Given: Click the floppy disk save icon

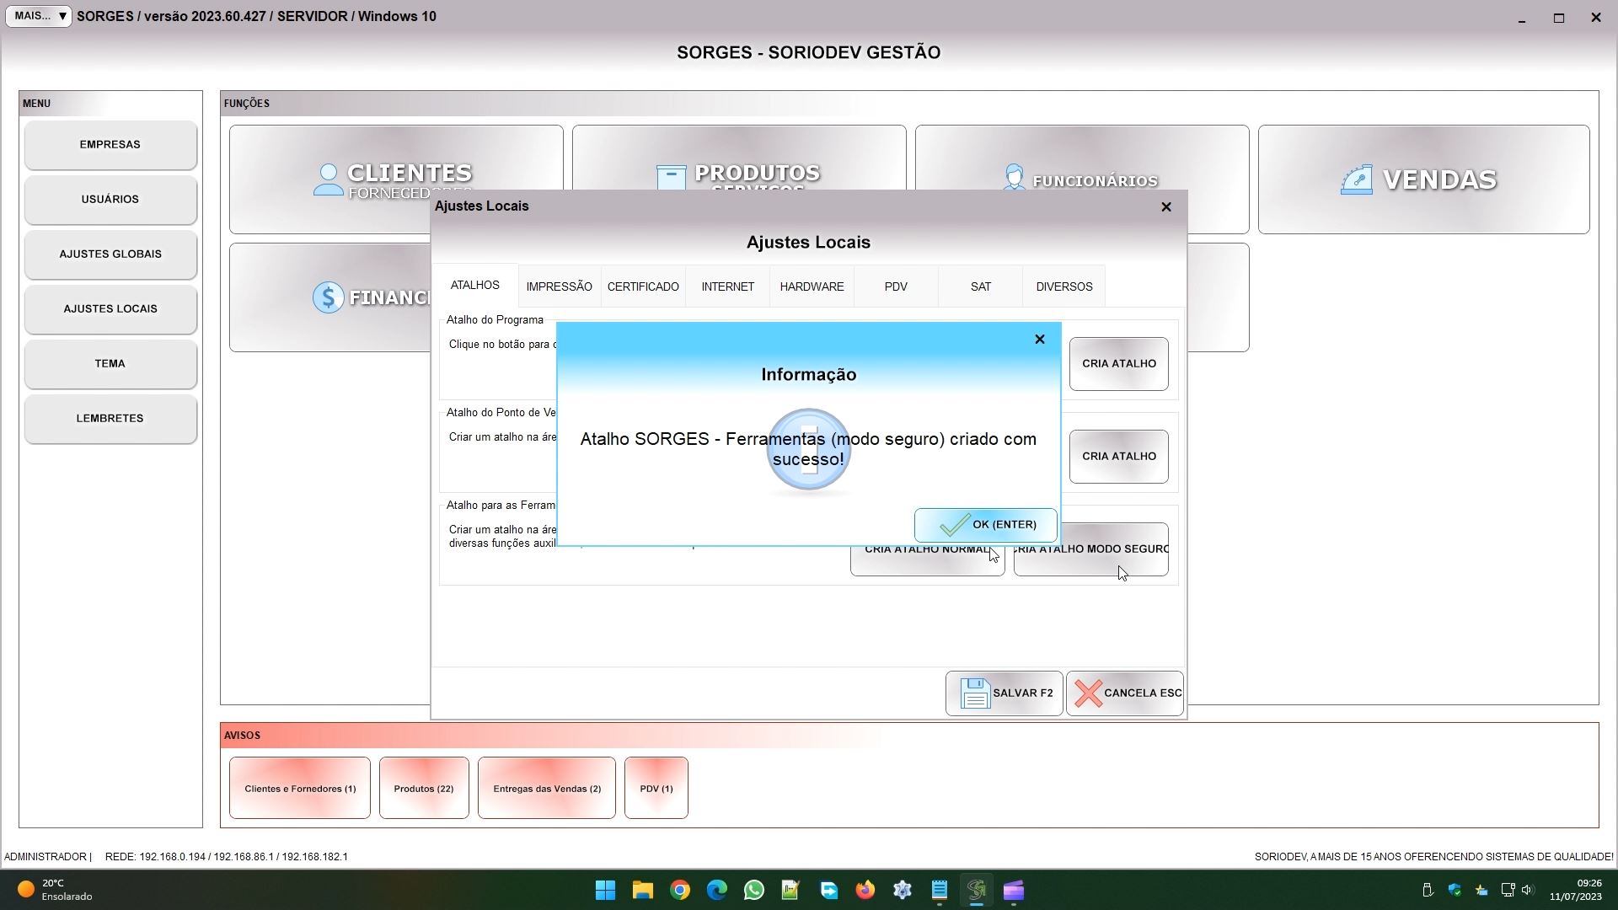Looking at the screenshot, I should pos(975,693).
